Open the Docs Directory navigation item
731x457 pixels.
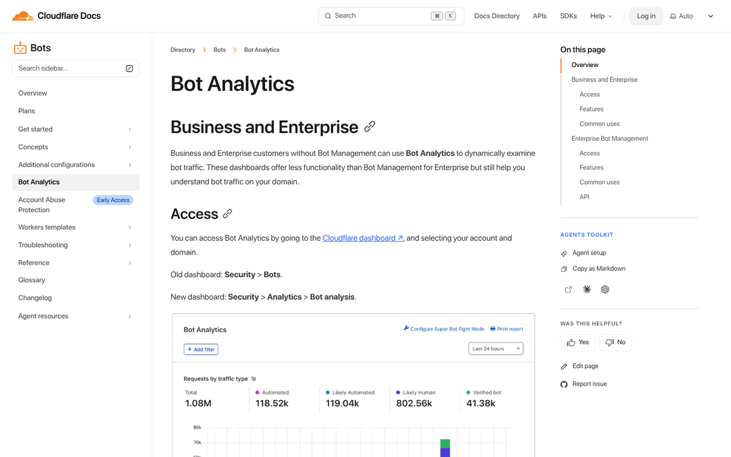(x=496, y=16)
